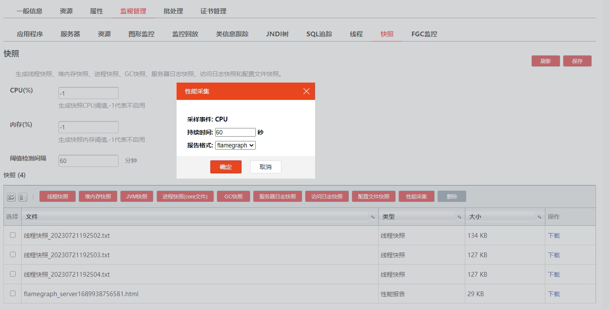Sort by 大小 column sort icon
Screen dimensions: 609x310
pyautogui.click(x=539, y=217)
